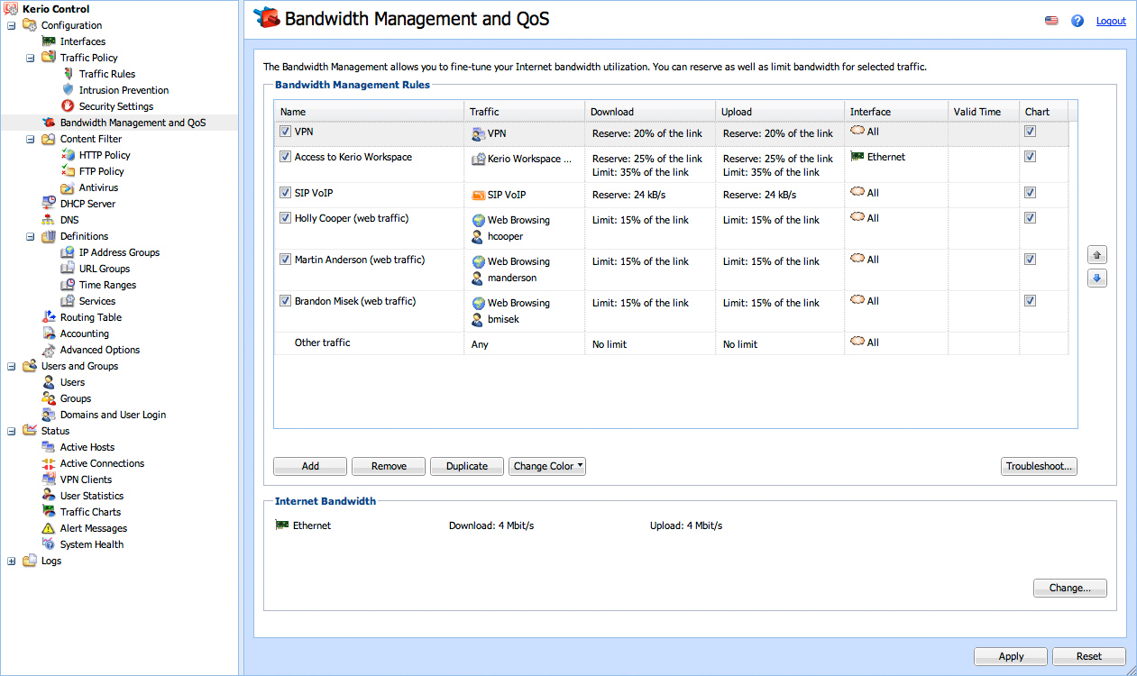Click the Upload column header
This screenshot has height=676, width=1137.
pyautogui.click(x=780, y=112)
